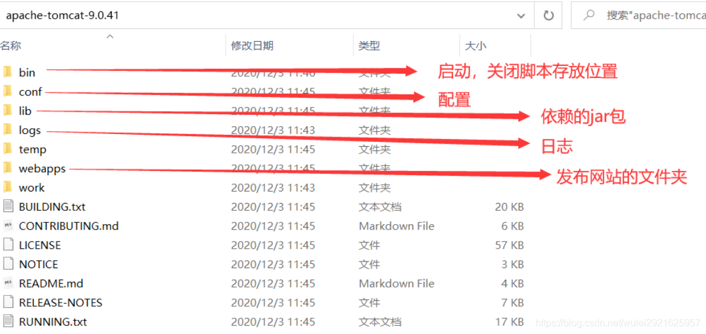706x334 pixels.
Task: Click the 文本文档 type of BUILDING.txt
Action: coord(380,207)
